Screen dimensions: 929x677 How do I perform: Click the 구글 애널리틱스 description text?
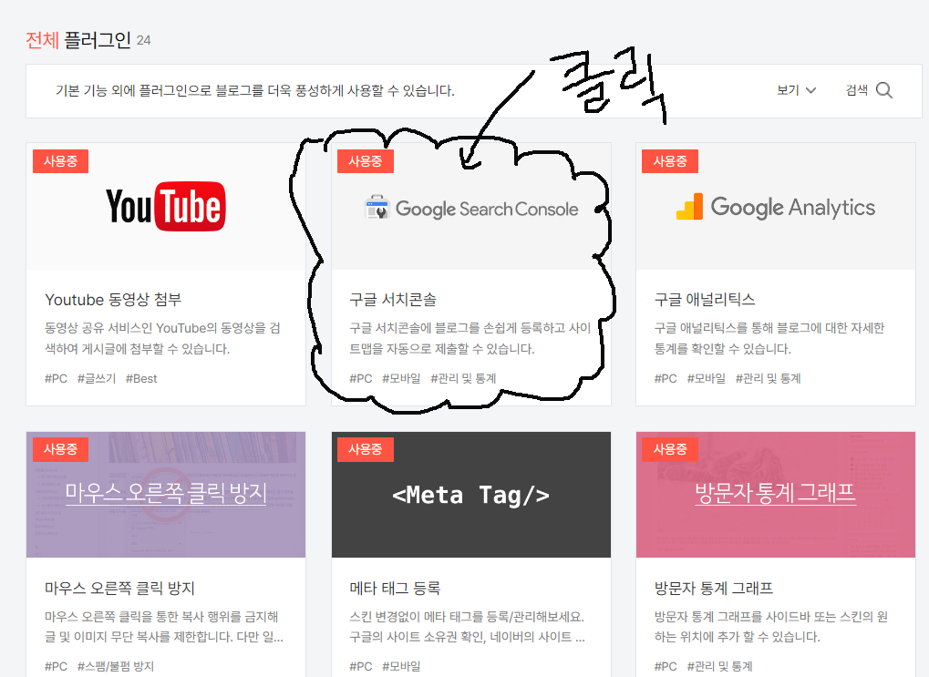pyautogui.click(x=769, y=338)
